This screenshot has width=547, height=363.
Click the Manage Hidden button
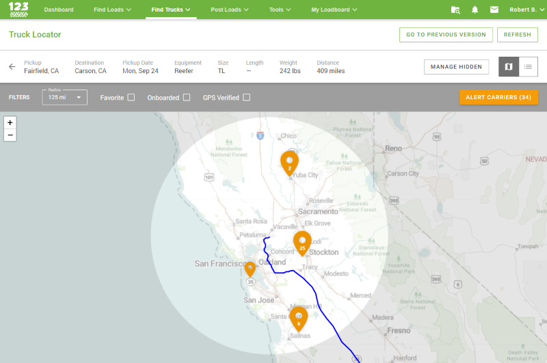456,66
